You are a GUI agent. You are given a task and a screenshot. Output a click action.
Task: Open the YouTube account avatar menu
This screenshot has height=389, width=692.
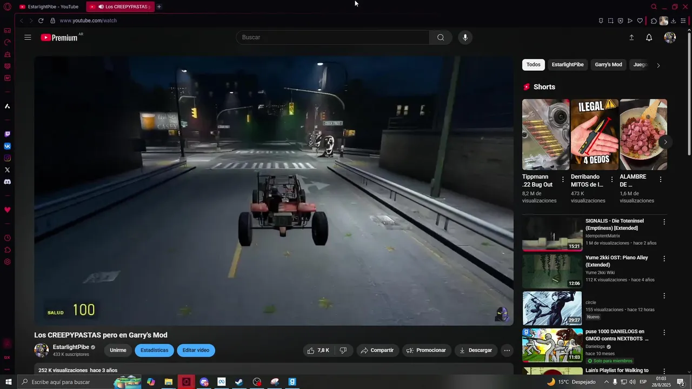click(670, 37)
